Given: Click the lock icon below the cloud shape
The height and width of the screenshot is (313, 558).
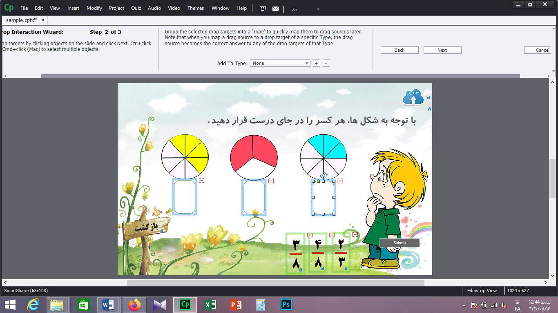Looking at the screenshot, I should click(x=429, y=109).
